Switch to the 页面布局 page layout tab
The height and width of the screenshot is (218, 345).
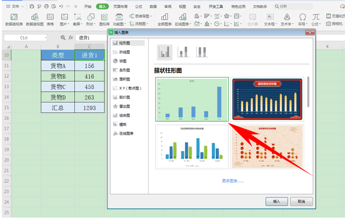120,7
